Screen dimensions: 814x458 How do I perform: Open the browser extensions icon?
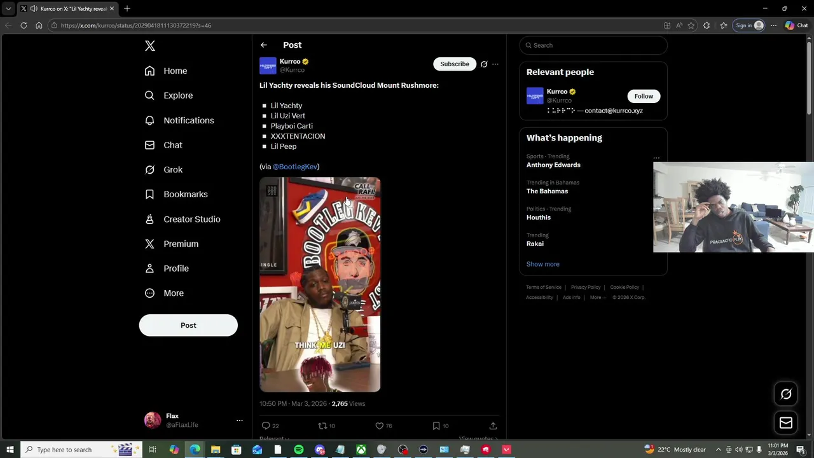(x=707, y=25)
